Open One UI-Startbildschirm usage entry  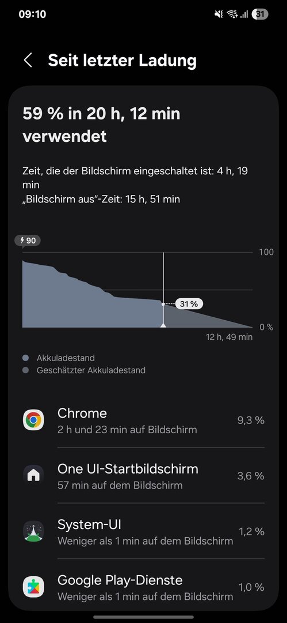coord(144,475)
